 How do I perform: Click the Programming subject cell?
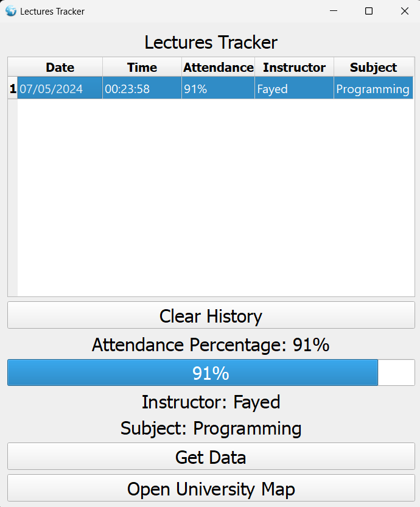pos(373,89)
